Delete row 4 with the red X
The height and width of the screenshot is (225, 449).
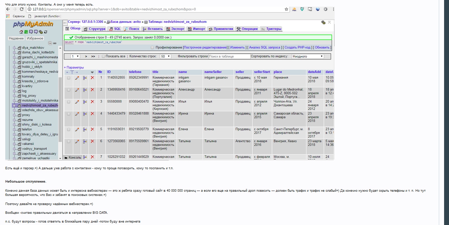[92, 114]
